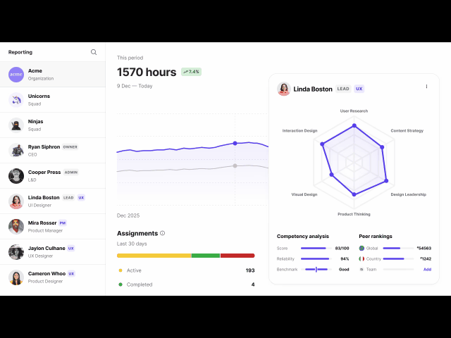Click the Assignments info icon
This screenshot has height=338, width=451.
point(163,233)
